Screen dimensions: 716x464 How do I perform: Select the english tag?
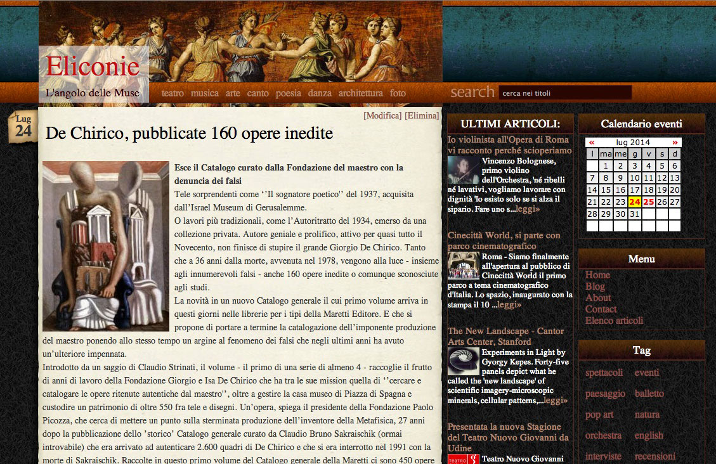649,435
